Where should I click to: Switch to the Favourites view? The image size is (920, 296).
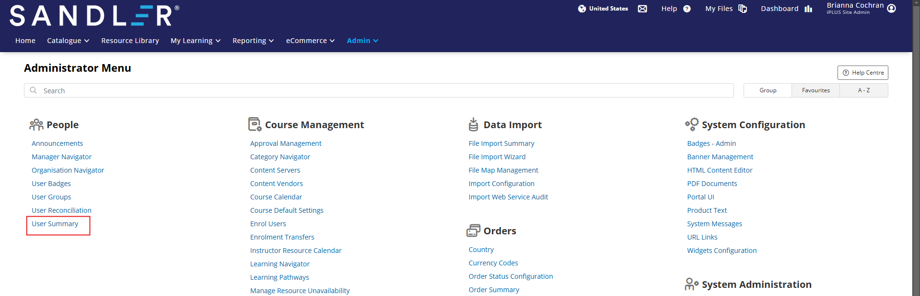815,90
